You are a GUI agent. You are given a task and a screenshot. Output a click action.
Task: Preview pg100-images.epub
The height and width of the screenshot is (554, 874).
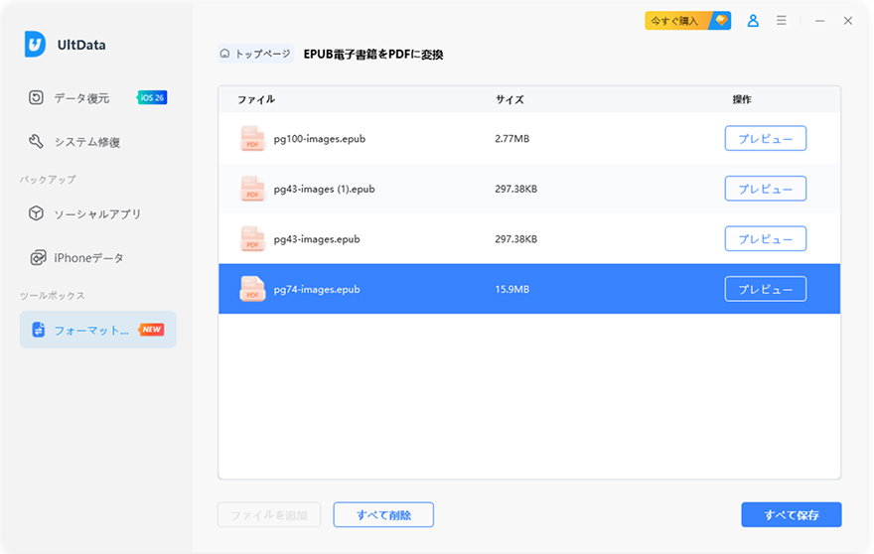[x=765, y=139]
